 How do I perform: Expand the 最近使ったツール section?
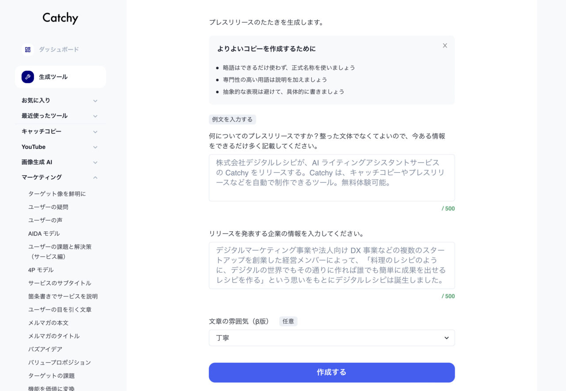(60, 116)
